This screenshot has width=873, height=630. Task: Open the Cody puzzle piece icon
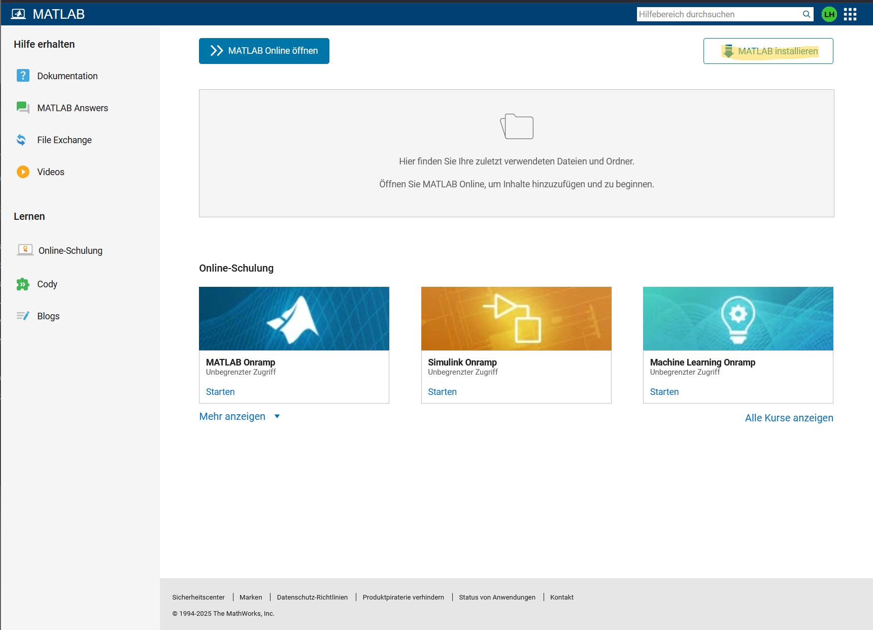point(23,284)
